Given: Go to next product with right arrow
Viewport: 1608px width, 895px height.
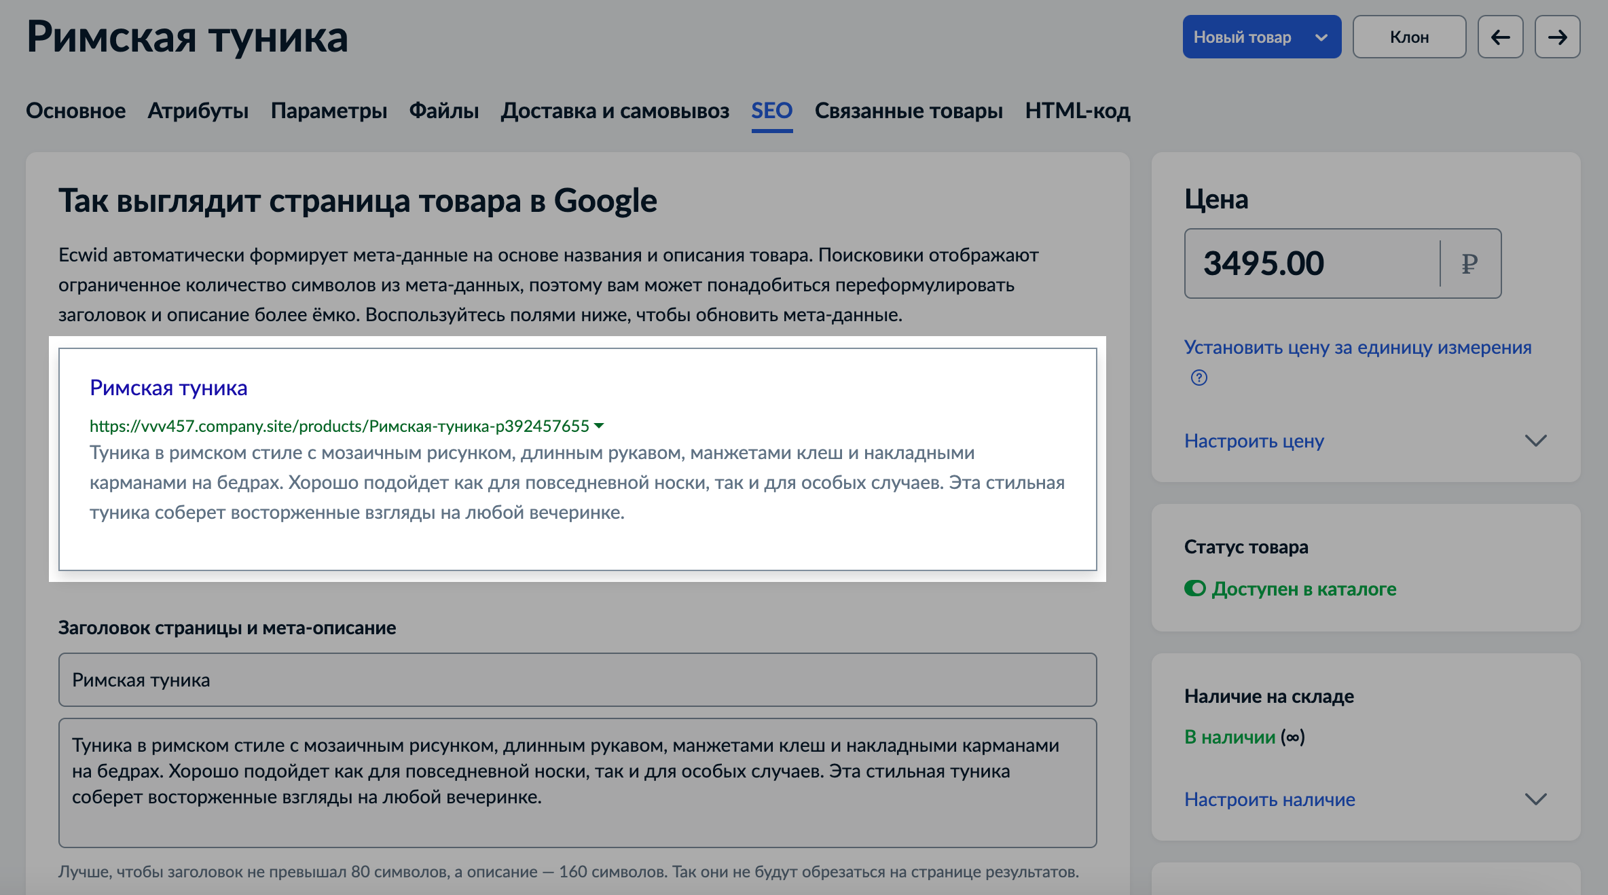Looking at the screenshot, I should click(1557, 37).
